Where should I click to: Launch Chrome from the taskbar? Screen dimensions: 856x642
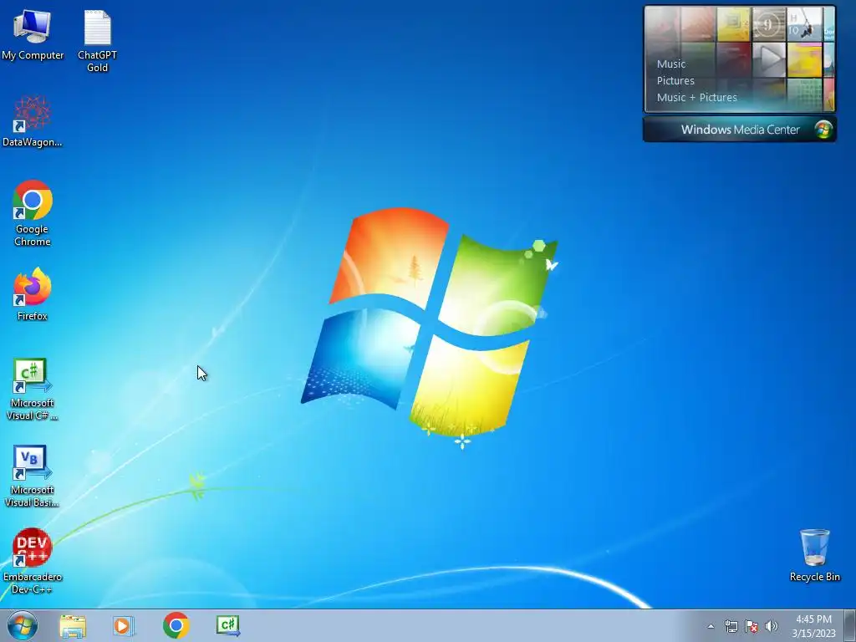(176, 625)
